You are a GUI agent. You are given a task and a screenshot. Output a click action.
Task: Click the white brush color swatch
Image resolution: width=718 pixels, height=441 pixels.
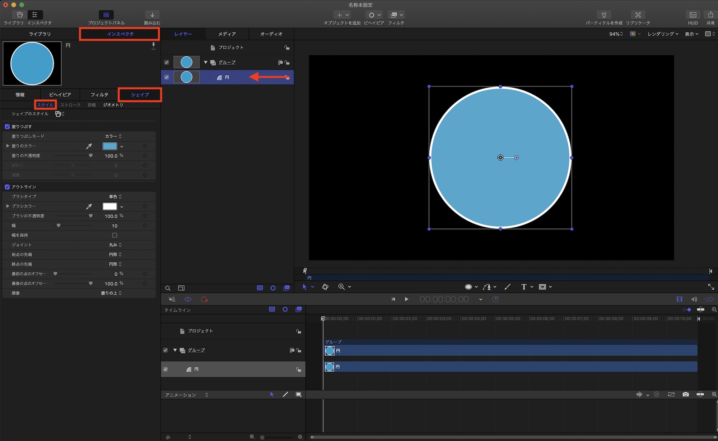click(x=109, y=206)
